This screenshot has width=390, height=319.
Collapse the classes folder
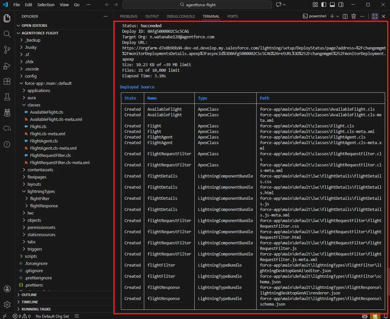point(64,105)
